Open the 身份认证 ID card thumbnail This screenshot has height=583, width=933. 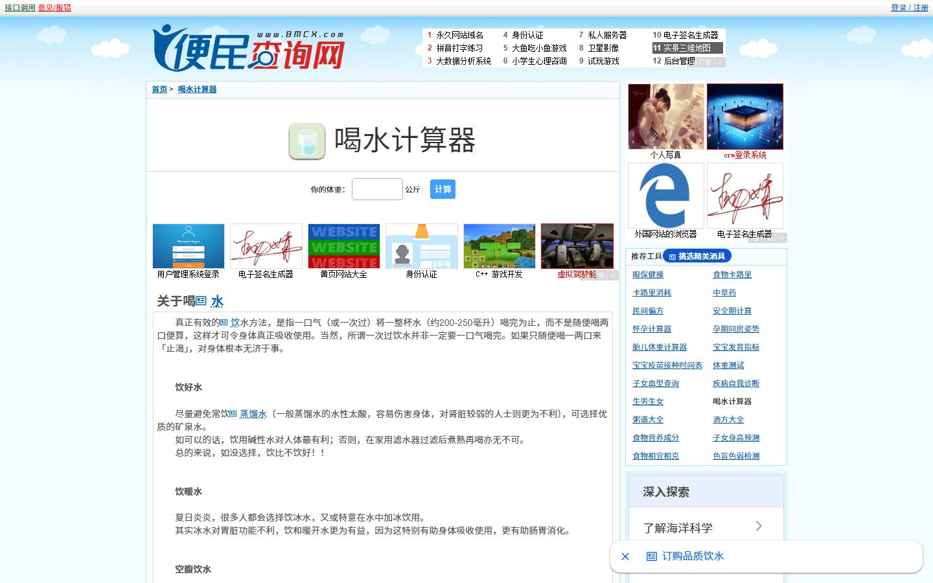pos(422,246)
